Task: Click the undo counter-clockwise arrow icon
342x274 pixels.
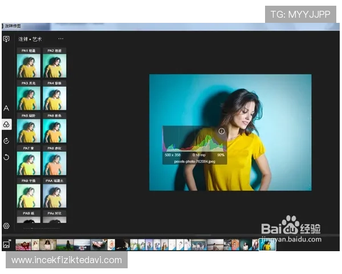Action: click(x=6, y=157)
